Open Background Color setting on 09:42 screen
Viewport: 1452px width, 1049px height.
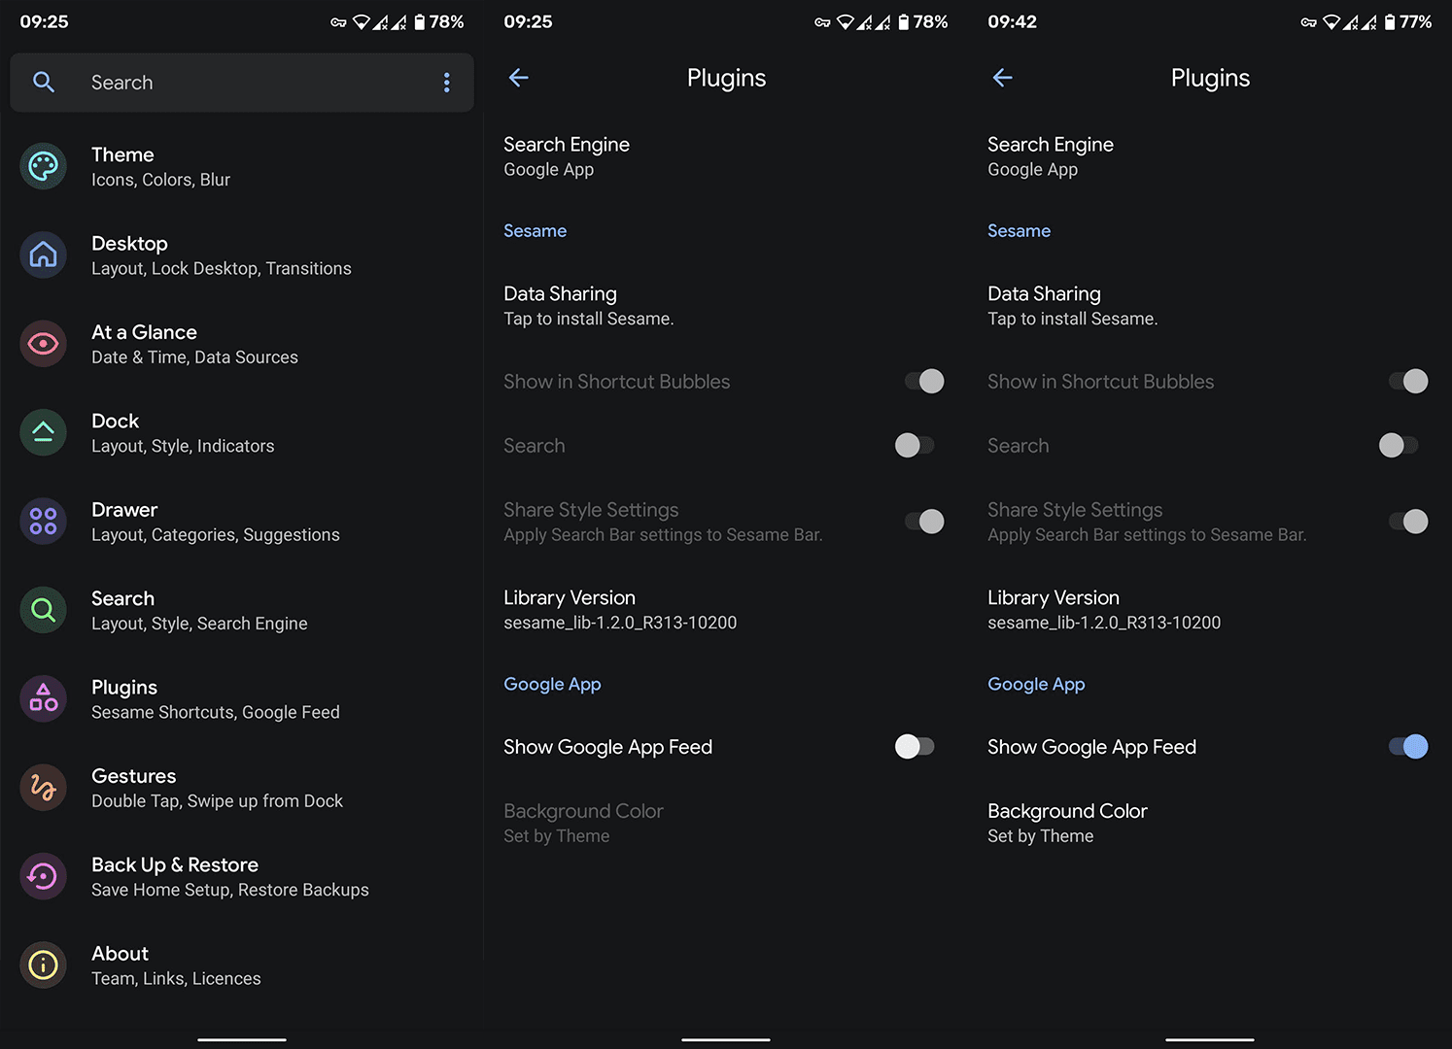(1209, 823)
